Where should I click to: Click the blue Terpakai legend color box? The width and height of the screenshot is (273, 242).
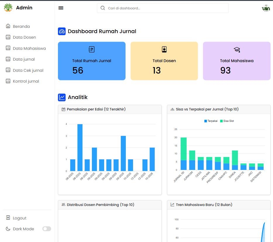[x=206, y=121]
